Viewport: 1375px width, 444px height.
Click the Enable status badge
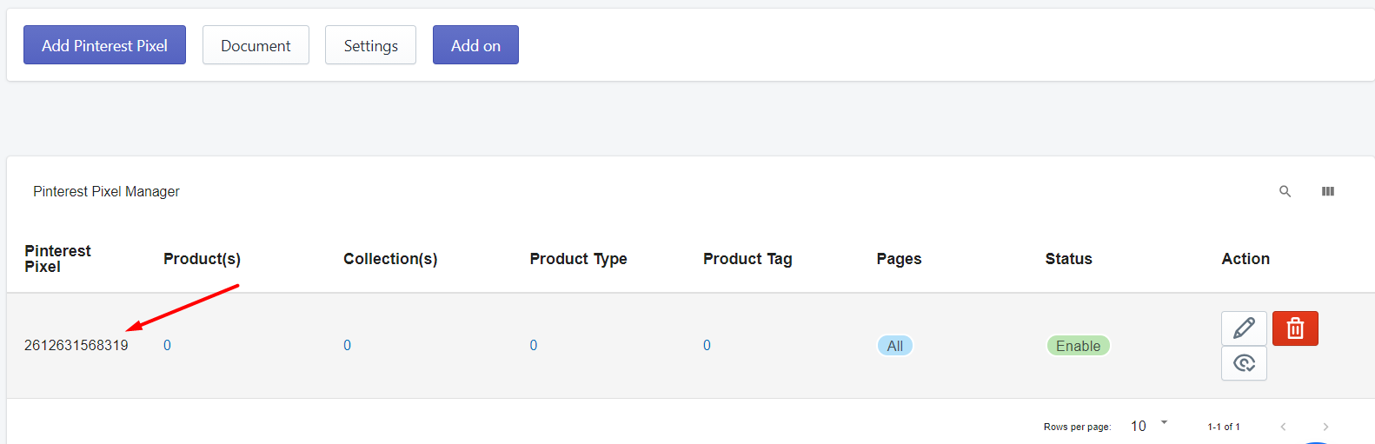point(1078,346)
